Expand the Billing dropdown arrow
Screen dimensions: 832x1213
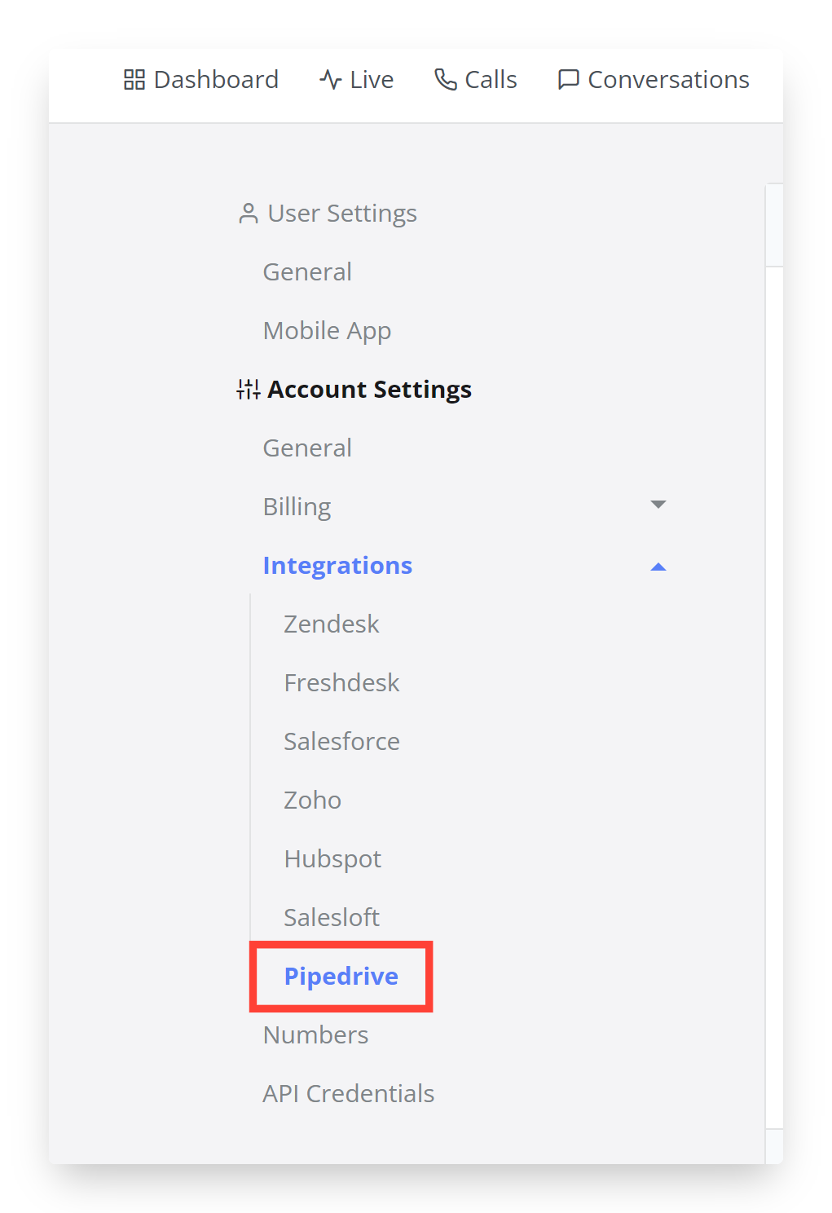click(x=658, y=505)
